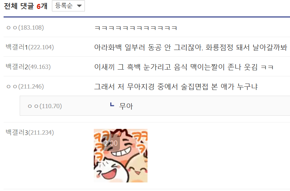Image resolution: width=290 pixels, height=191 pixels.
Task: Click the ㅋㅋㅋㅋㅋㅋㅋㅋㅋㅋㅋㅋ comment text
Action: pos(136,28)
